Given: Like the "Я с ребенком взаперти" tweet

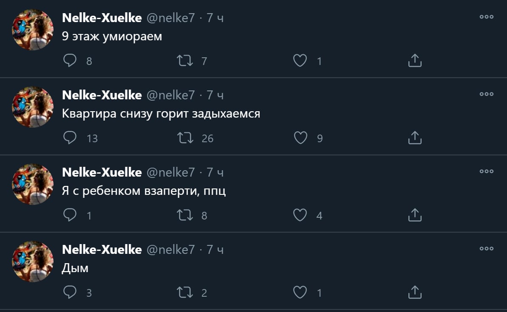Looking at the screenshot, I should pos(300,215).
